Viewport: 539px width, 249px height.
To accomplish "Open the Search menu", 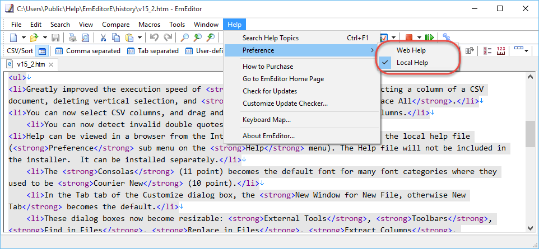I will 60,25.
